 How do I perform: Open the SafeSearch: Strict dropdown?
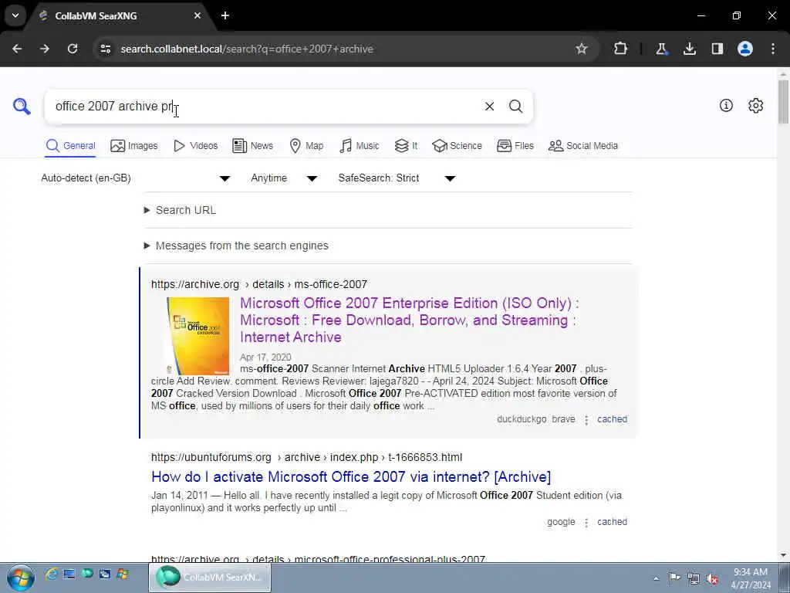point(397,178)
